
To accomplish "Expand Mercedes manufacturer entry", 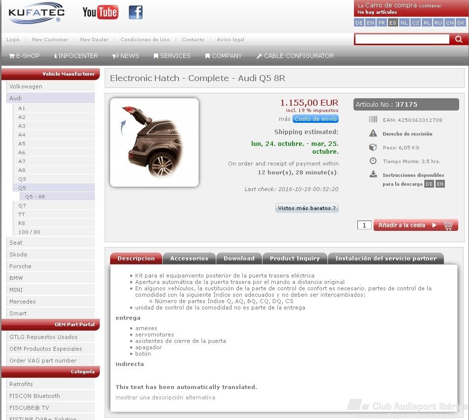I will click(x=51, y=302).
